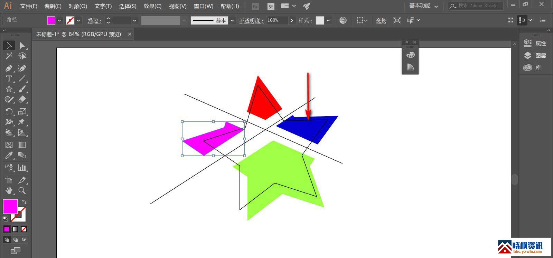This screenshot has height=258, width=553.
Task: Open the 效果(C) menu
Action: (x=152, y=6)
